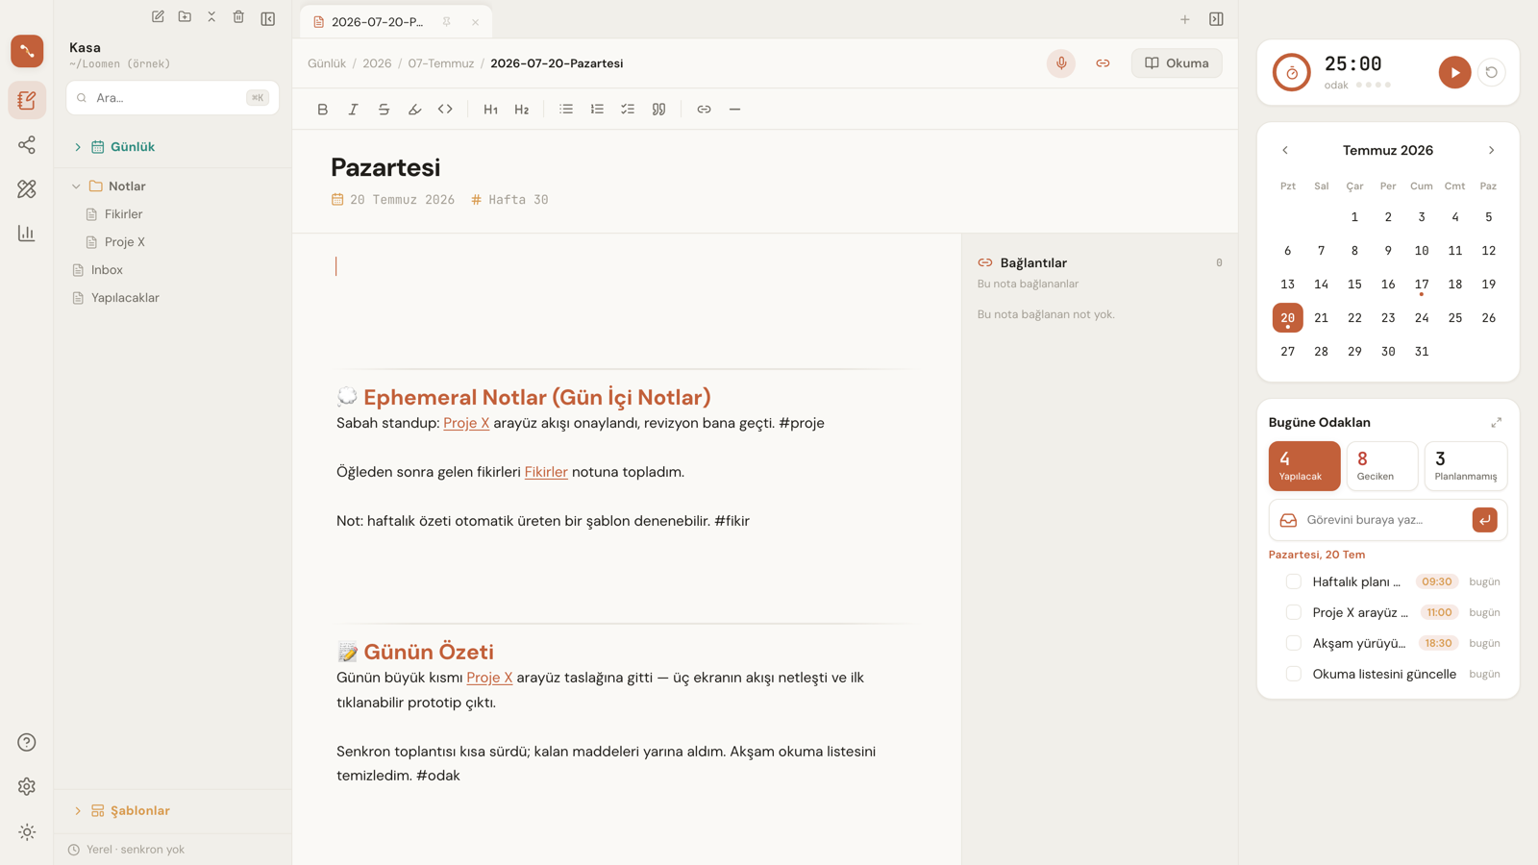The image size is (1538, 865).
Task: Check off Akşam yürüyüşü task
Action: click(x=1294, y=643)
